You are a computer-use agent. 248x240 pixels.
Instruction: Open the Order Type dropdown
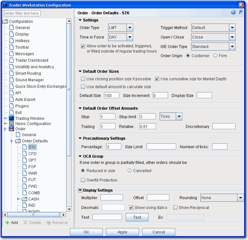pyautogui.click(x=130, y=28)
